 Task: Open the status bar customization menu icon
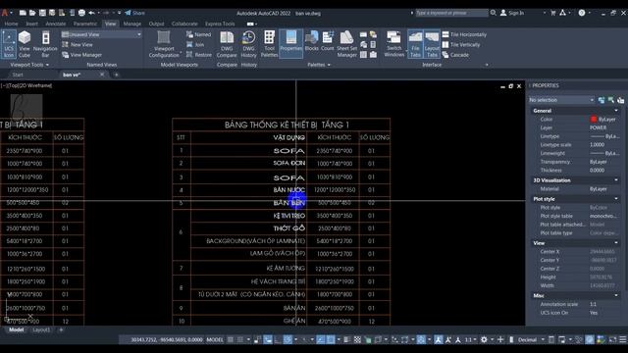pyautogui.click(x=623, y=340)
